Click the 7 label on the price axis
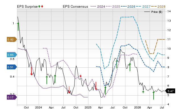The height and width of the screenshot is (109, 182). [168, 77]
